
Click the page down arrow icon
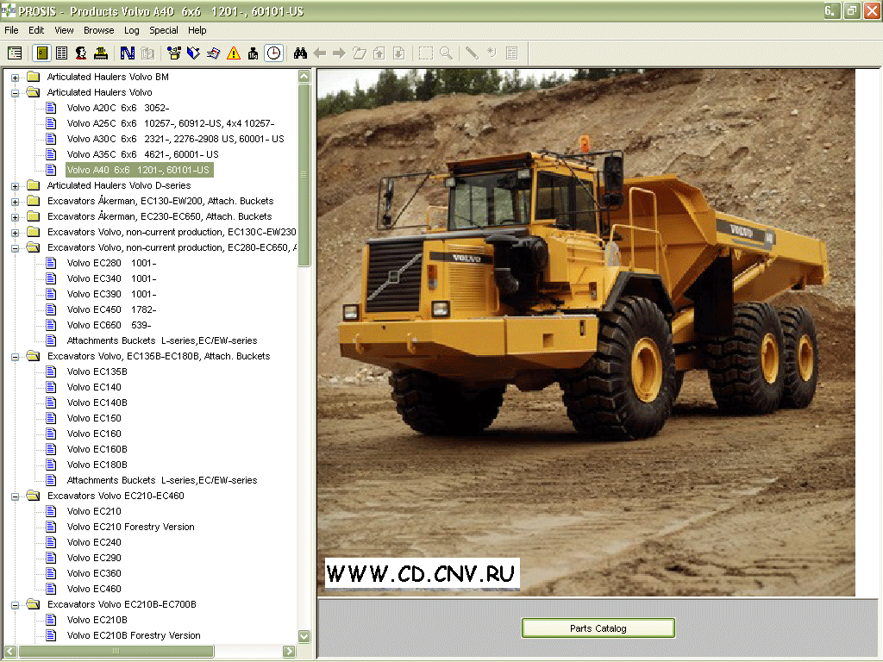[398, 53]
